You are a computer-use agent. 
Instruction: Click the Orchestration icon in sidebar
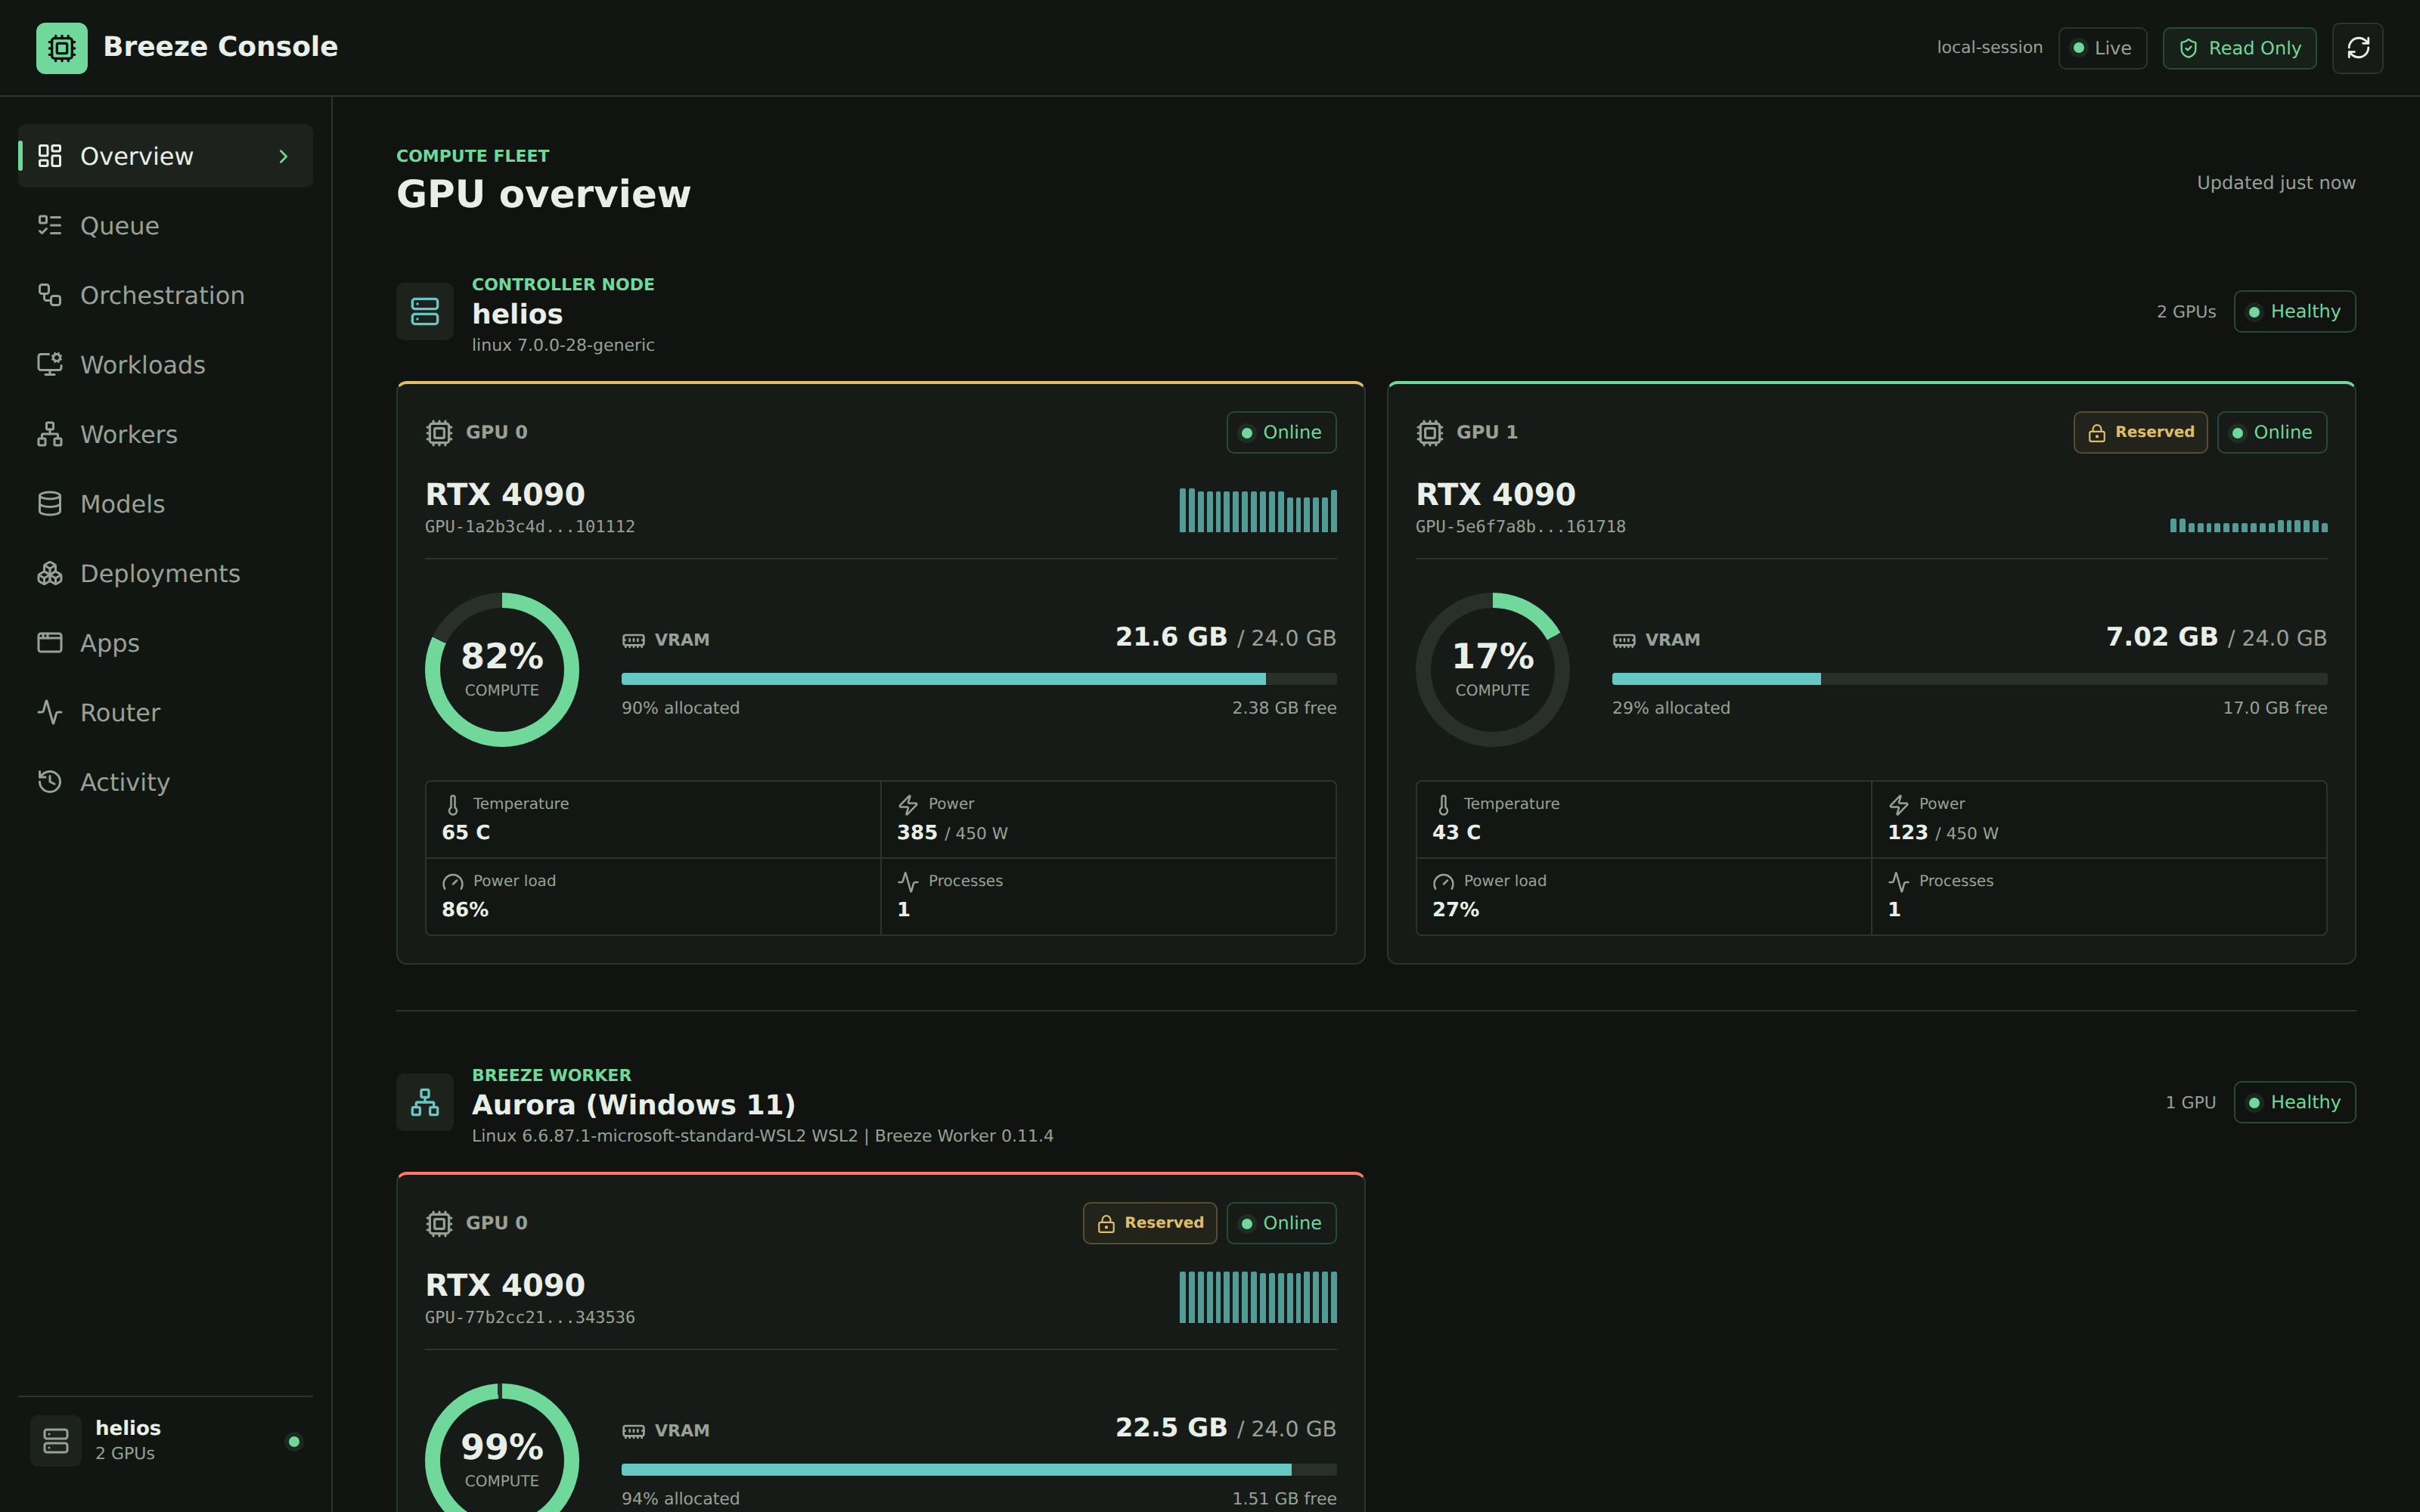point(50,295)
